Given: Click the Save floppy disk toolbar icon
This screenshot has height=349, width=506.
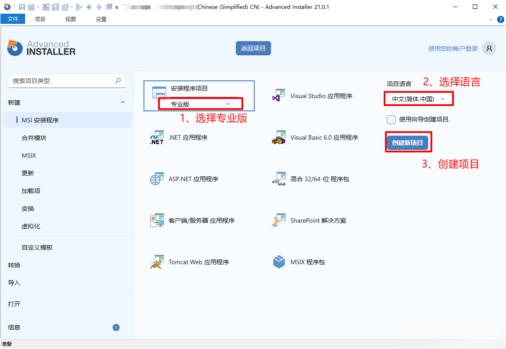Looking at the screenshot, I should [22, 7].
